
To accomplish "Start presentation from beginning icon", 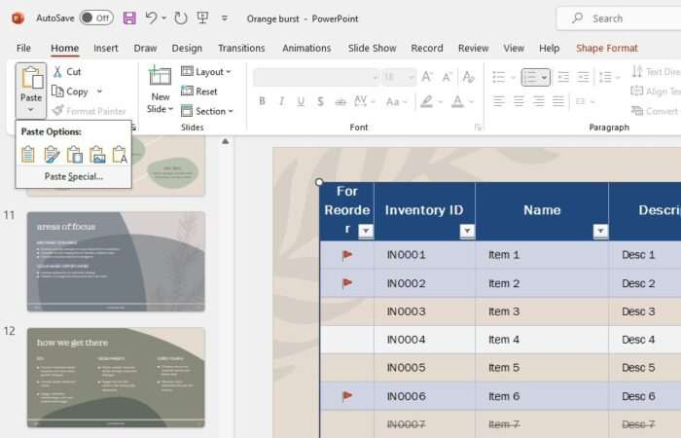I will point(202,18).
